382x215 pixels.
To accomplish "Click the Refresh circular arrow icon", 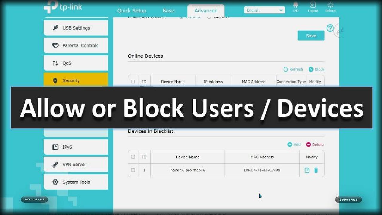I will pos(286,69).
